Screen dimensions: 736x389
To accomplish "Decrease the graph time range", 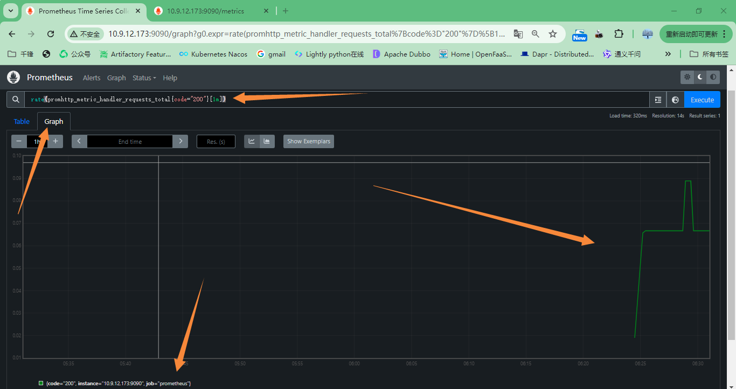I will coord(19,141).
